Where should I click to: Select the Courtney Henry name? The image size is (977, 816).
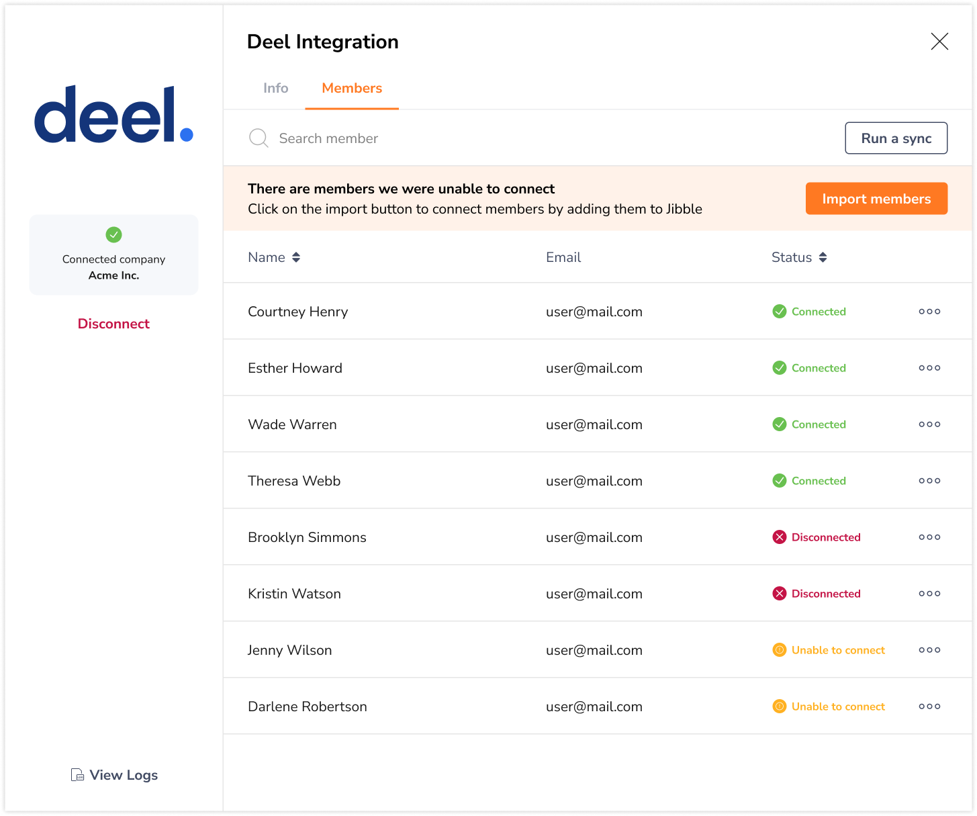click(298, 312)
